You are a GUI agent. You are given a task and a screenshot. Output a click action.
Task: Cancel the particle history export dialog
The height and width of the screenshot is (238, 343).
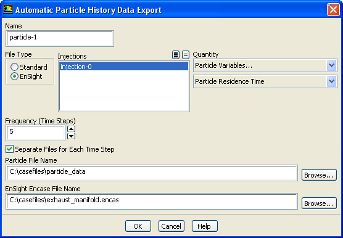[x=171, y=226]
